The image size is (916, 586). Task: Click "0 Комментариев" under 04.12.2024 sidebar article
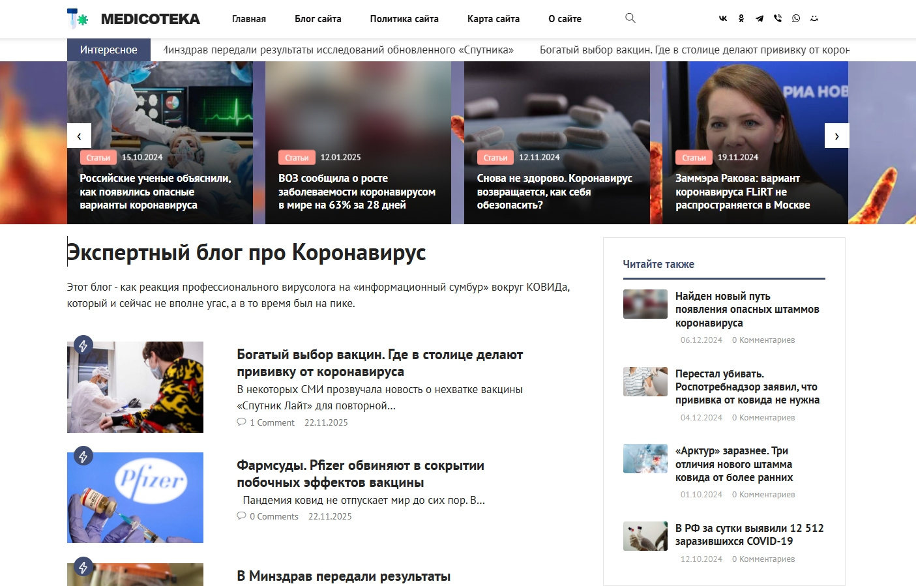763,418
